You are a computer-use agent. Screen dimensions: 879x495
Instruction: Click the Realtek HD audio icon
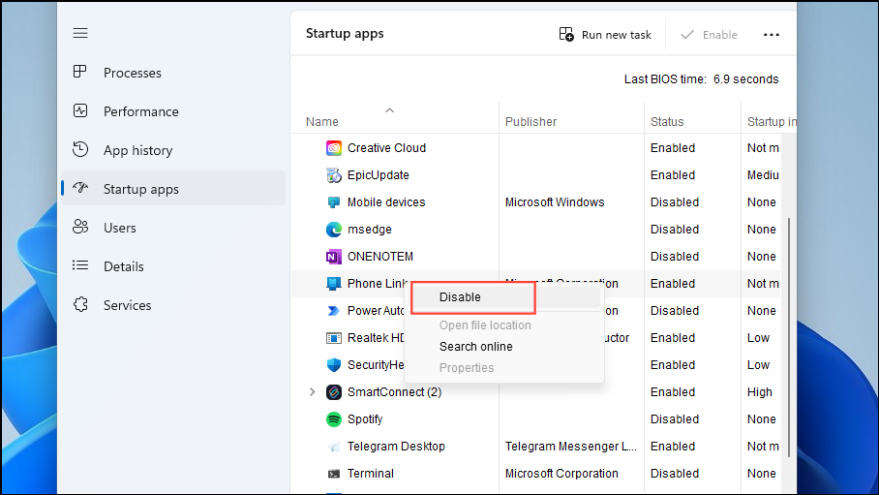pyautogui.click(x=334, y=338)
